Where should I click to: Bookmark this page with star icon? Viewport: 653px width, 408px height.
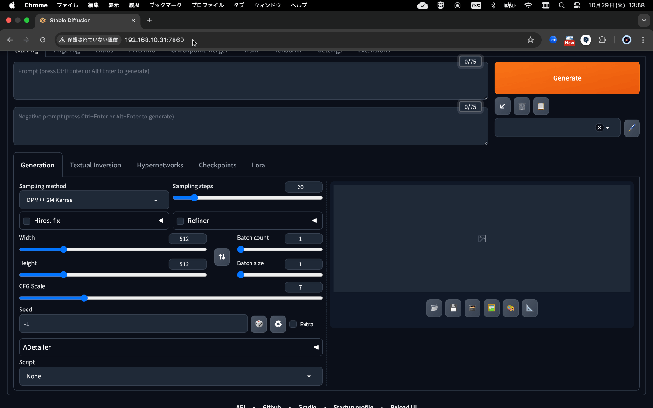coord(530,40)
